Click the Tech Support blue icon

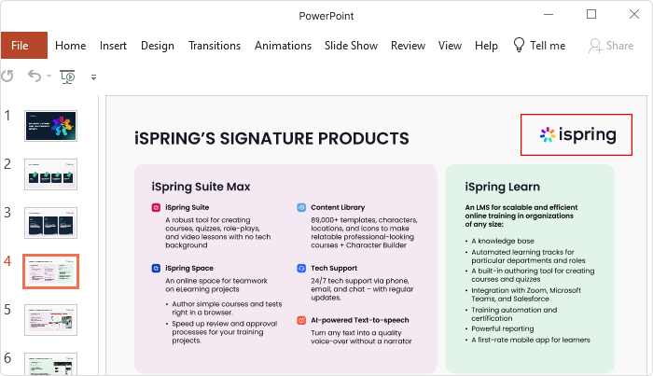pos(301,268)
